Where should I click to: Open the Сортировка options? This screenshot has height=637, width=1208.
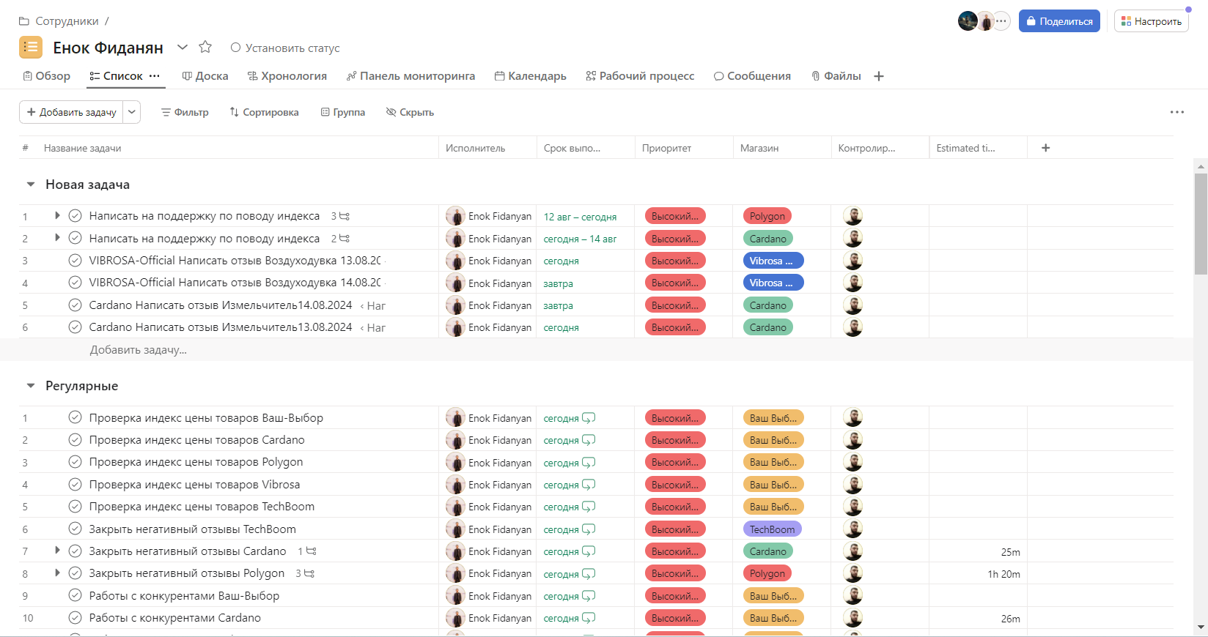point(264,112)
